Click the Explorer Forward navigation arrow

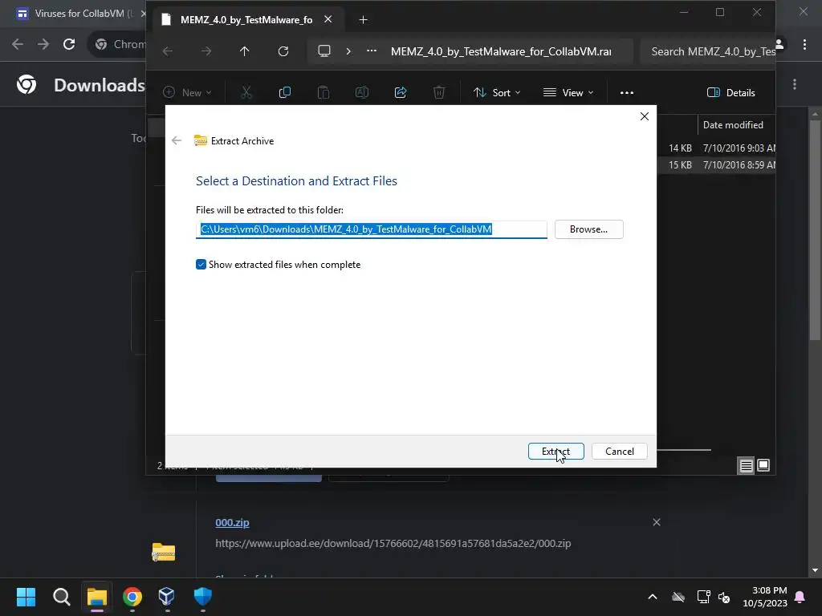click(x=206, y=51)
